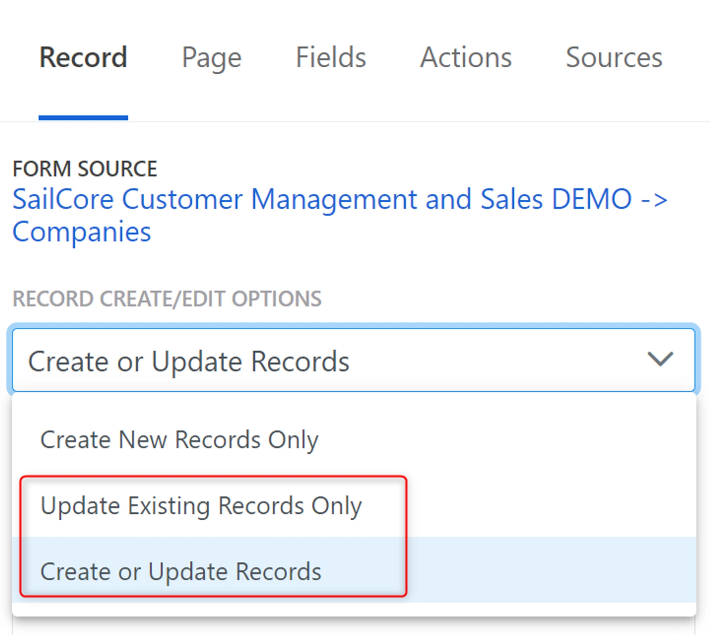Click the active Record tab
The width and height of the screenshot is (710, 635).
pyautogui.click(x=84, y=58)
